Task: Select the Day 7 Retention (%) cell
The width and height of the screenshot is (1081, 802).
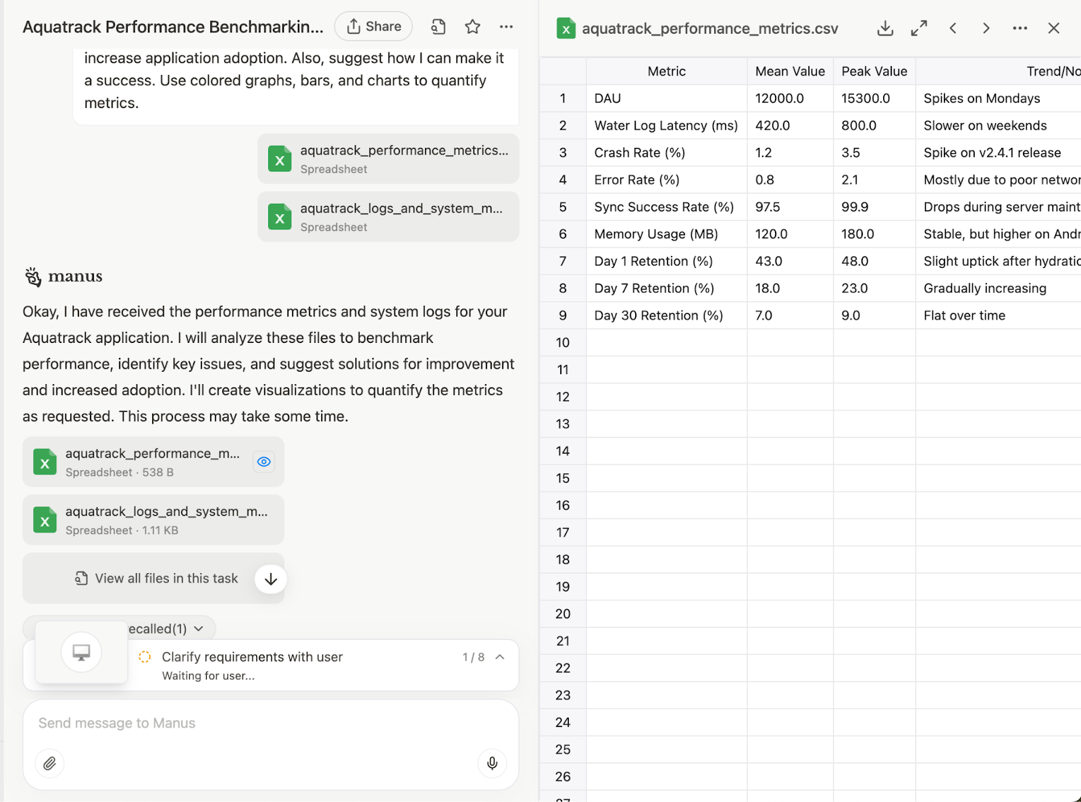Action: click(x=667, y=288)
